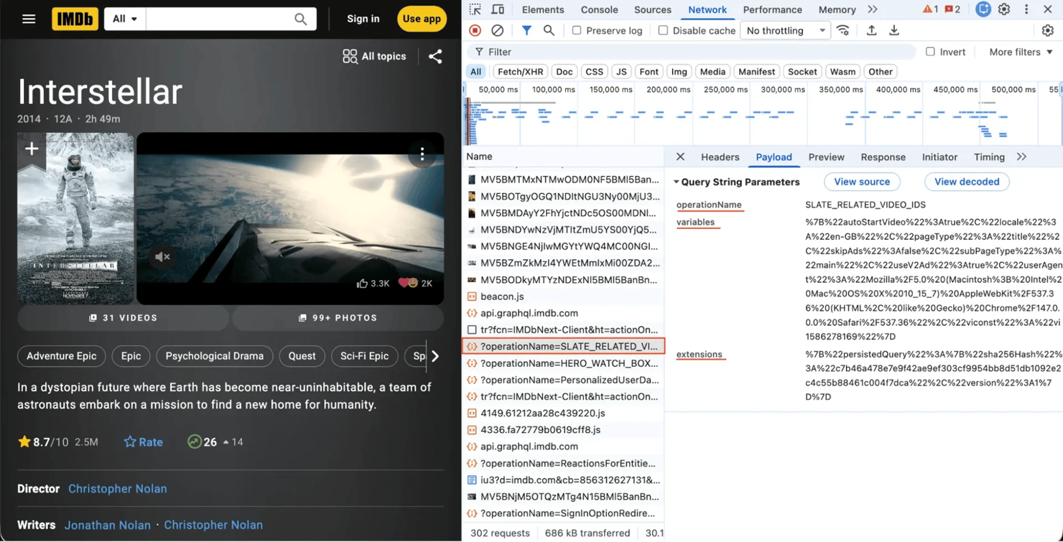Open Network panel settings gear
Viewport: 1063px width, 542px height.
[1048, 30]
